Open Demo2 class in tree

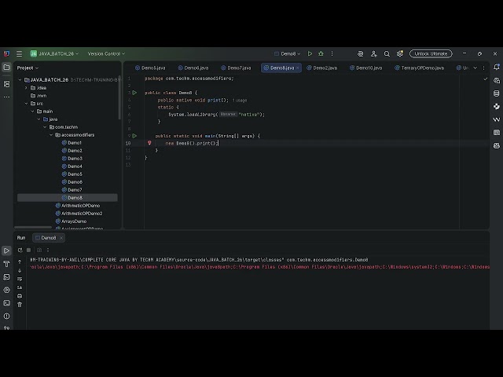(72, 151)
